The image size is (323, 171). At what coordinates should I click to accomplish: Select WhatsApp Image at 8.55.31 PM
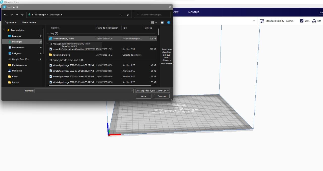pyautogui.click(x=102, y=82)
